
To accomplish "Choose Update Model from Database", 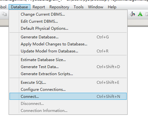I will pyautogui.click(x=68, y=51).
